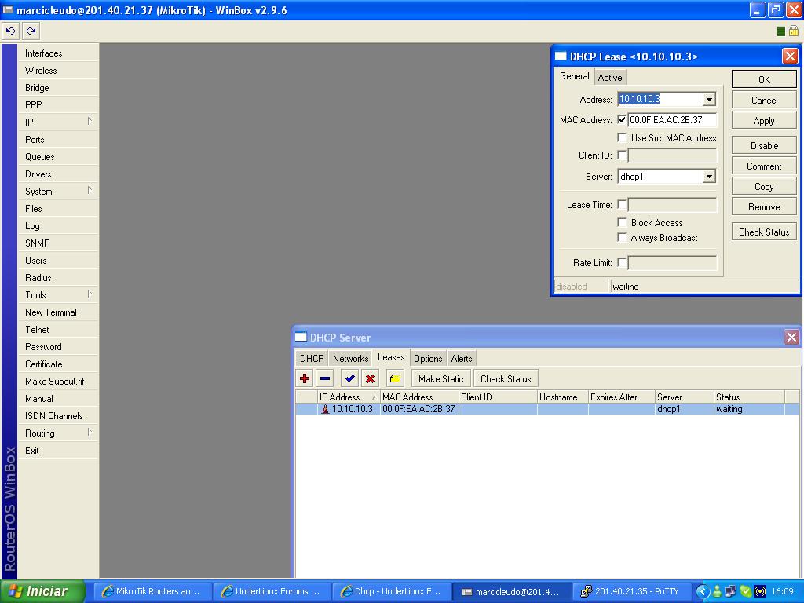Click the green status indicator at top right
804x603 pixels.
point(781,31)
